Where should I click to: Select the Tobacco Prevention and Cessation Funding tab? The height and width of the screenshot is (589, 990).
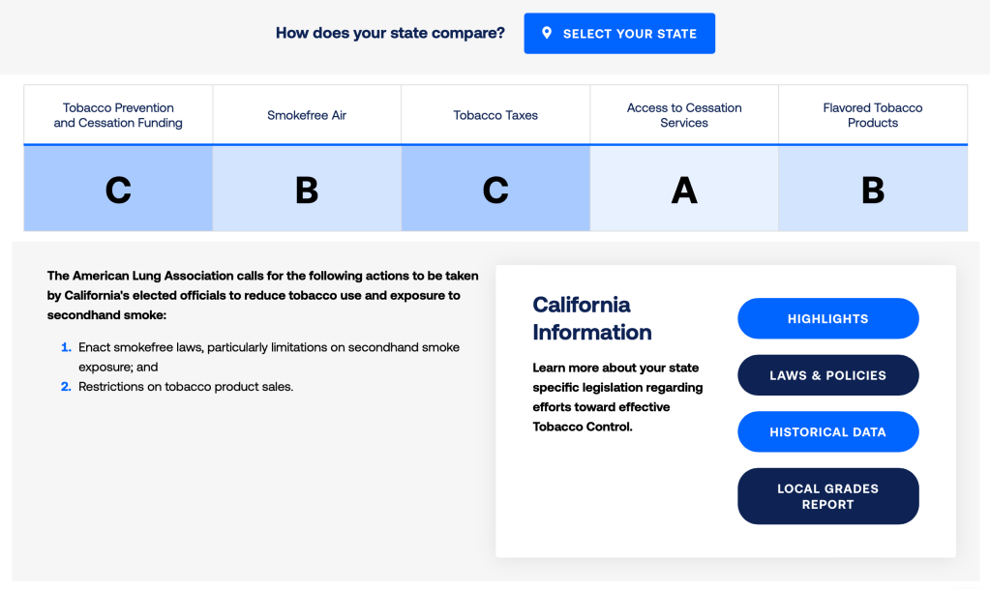click(x=118, y=115)
